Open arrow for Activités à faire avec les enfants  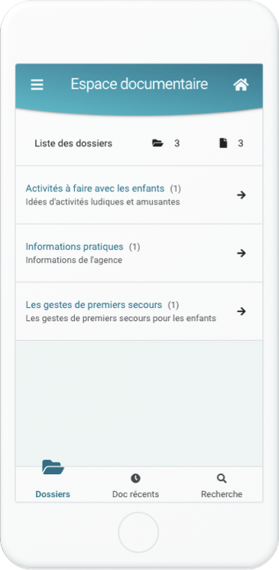pyautogui.click(x=242, y=195)
